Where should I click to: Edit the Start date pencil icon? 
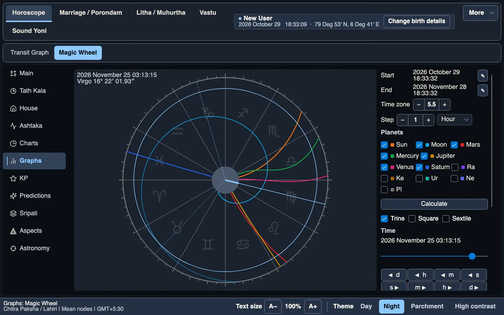click(483, 76)
